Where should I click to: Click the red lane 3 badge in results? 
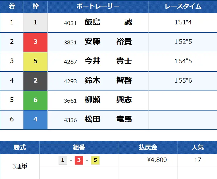35,42
